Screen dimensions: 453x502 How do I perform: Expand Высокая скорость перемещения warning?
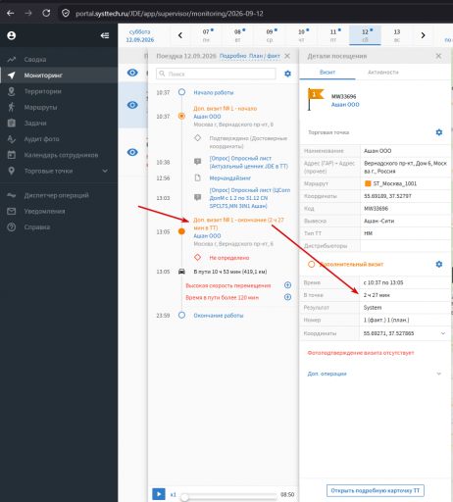(287, 285)
